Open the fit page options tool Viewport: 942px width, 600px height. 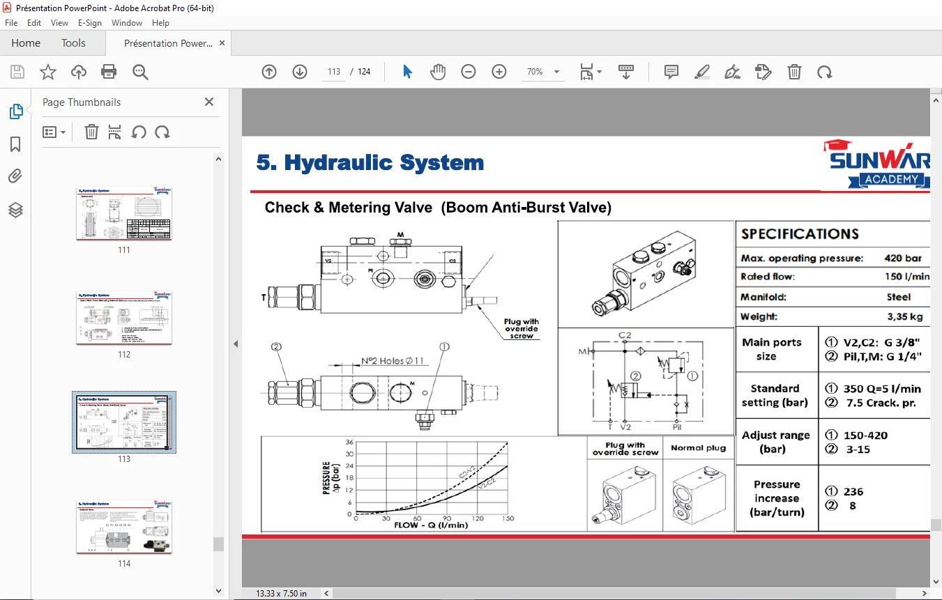pos(591,72)
